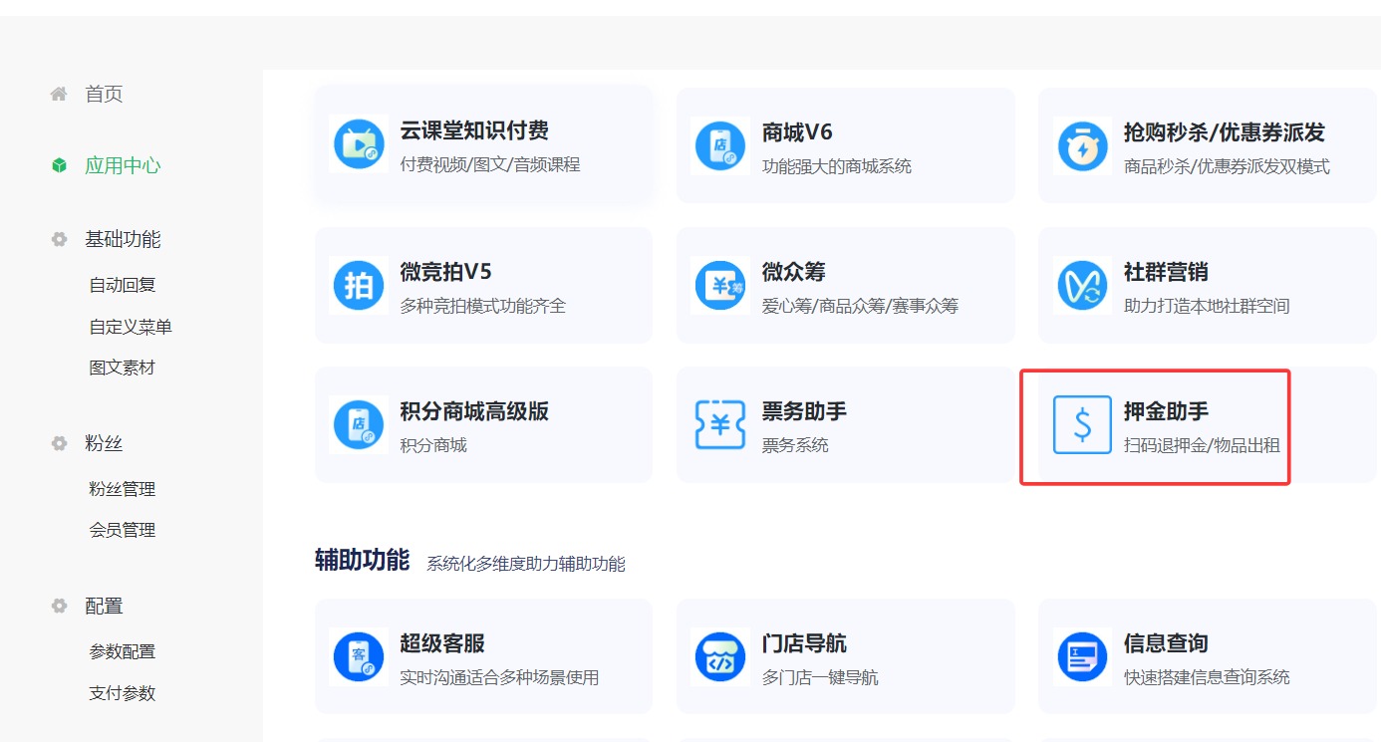Click the 票务助手 ticket icon
The width and height of the screenshot is (1381, 742).
[x=720, y=425]
